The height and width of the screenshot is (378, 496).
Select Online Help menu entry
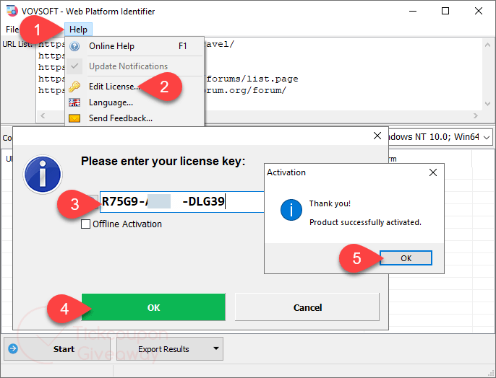[111, 46]
